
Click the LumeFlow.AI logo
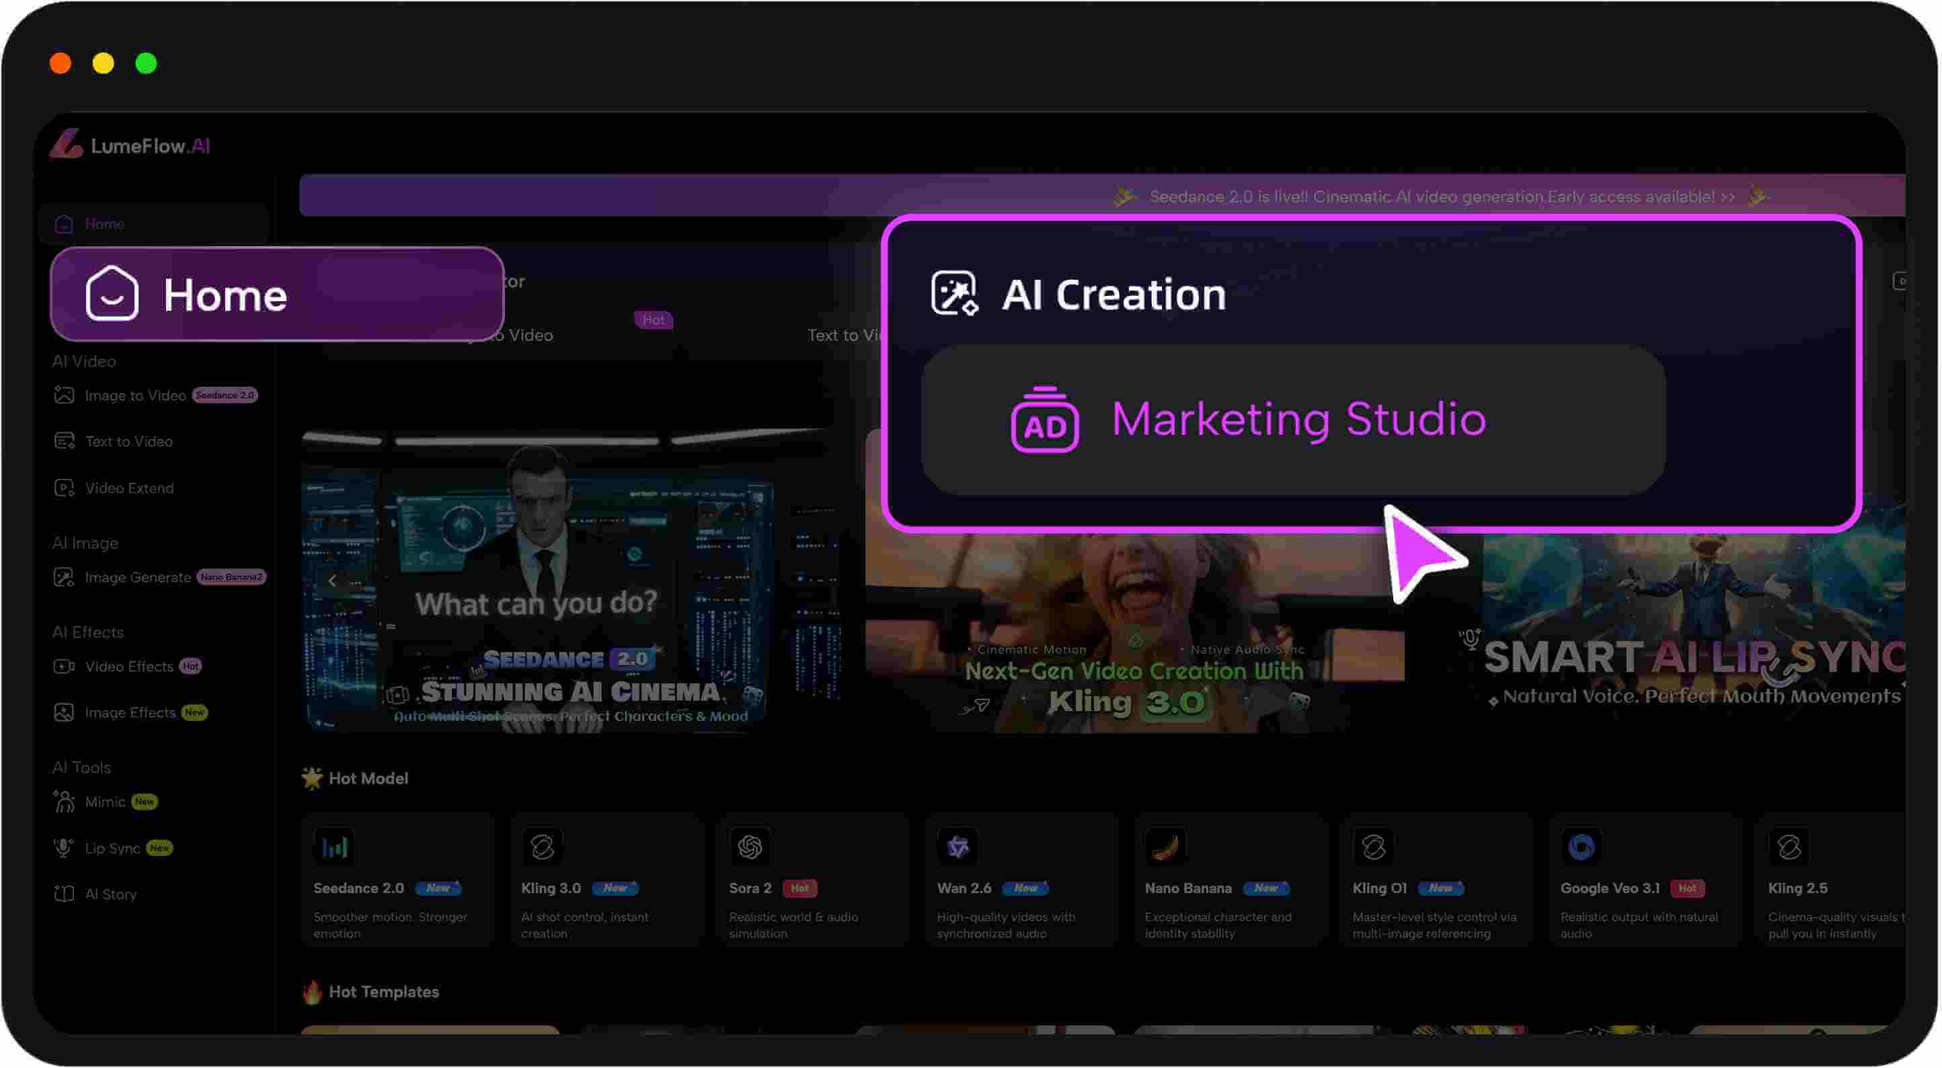(130, 145)
